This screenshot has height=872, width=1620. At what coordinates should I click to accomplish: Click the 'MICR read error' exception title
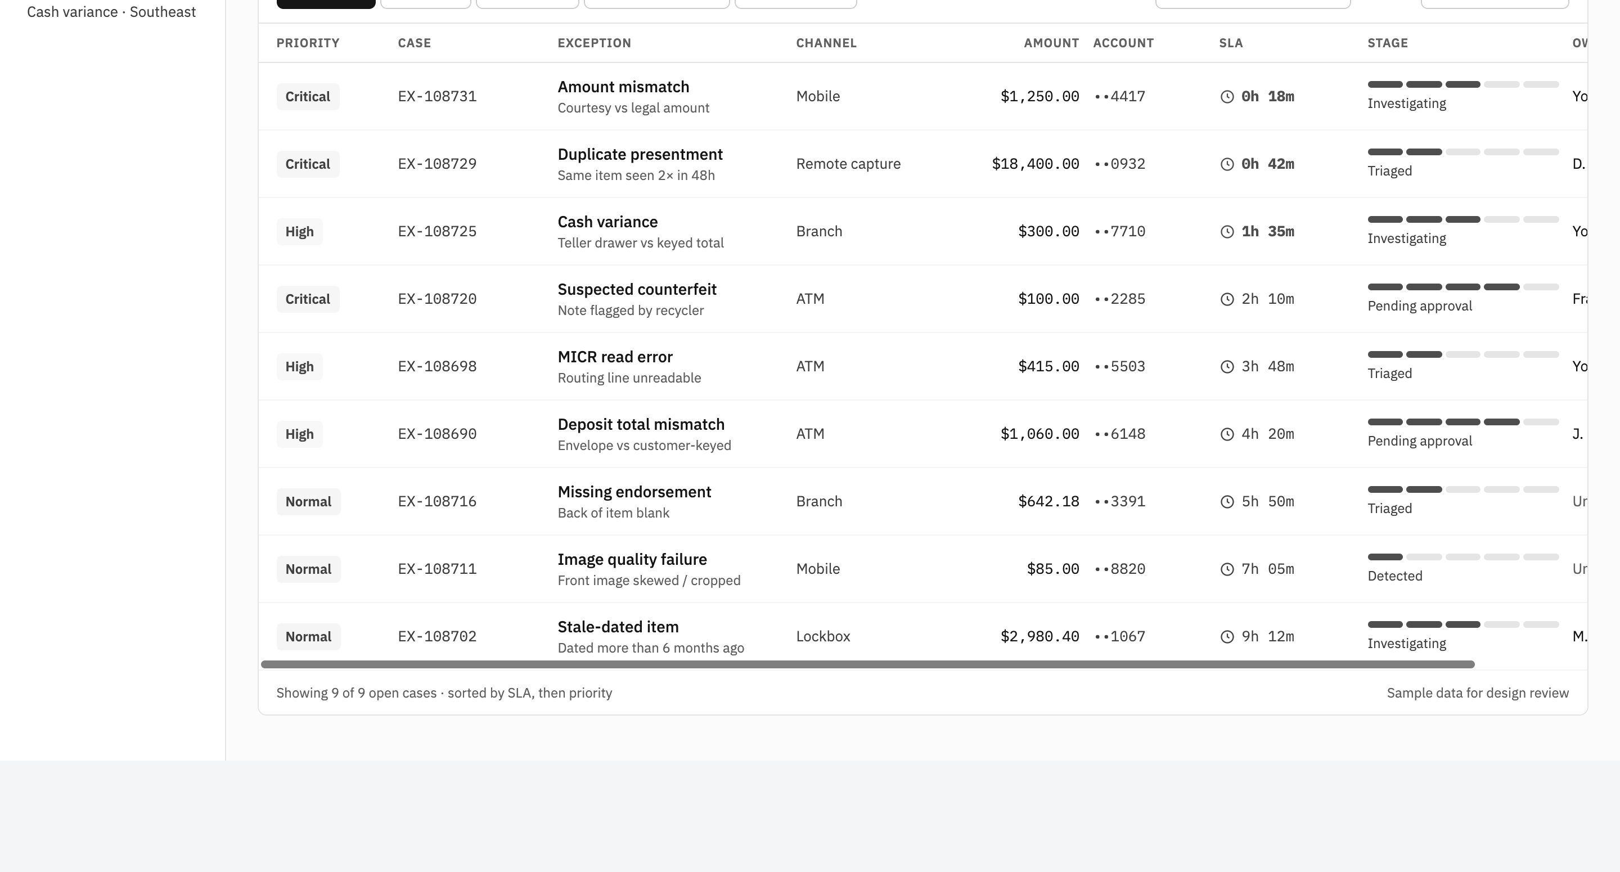(615, 357)
